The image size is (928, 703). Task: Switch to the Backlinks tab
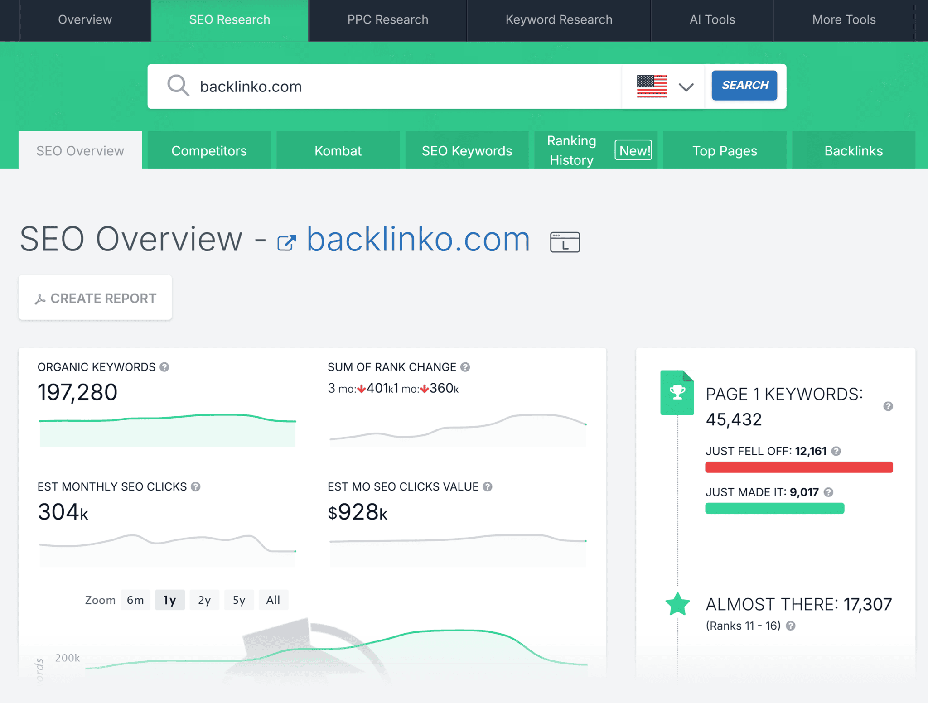854,150
